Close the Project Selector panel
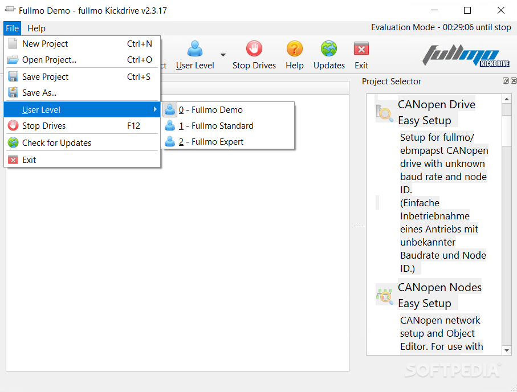This screenshot has width=517, height=392. click(514, 81)
